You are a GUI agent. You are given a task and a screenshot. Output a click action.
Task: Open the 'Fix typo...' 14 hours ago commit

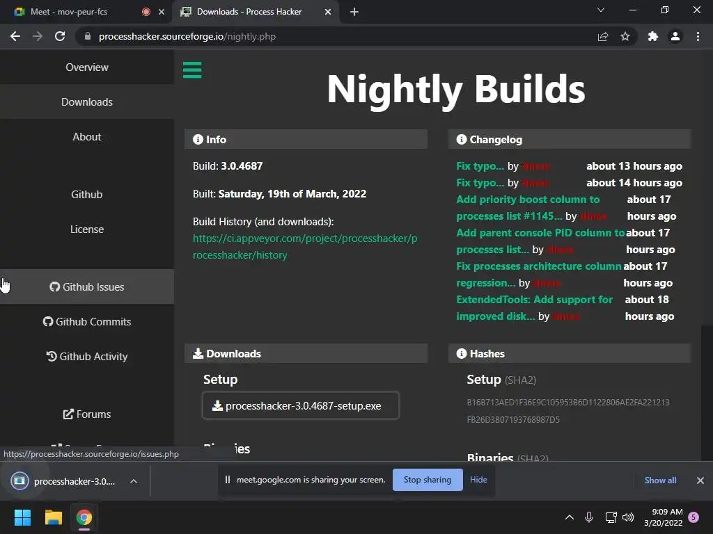coord(480,183)
